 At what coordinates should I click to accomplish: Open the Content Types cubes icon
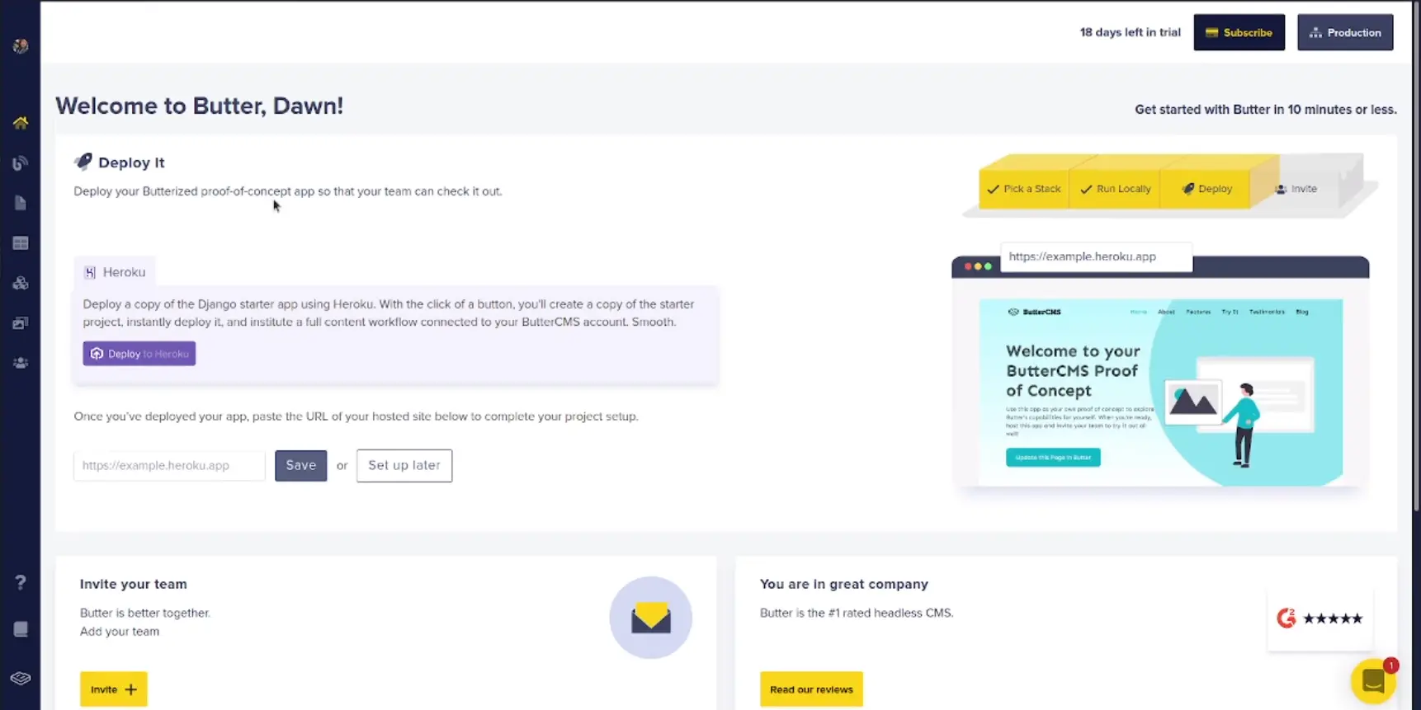click(x=21, y=283)
